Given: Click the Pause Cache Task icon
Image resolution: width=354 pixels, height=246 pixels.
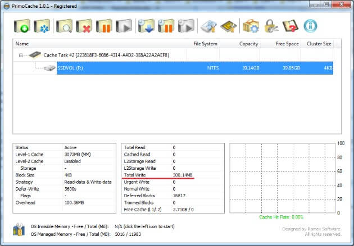Looking at the screenshot, I should pos(104,26).
